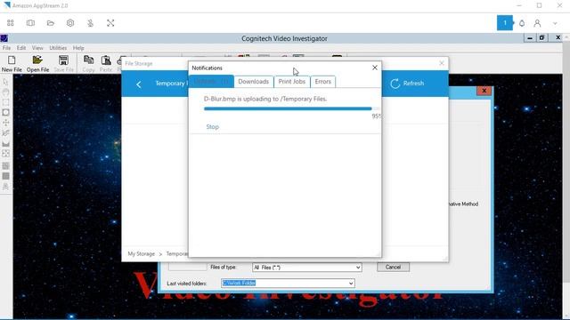570x320 pixels.
Task: Close the blue-bordered dialog with red X
Action: coord(484,91)
